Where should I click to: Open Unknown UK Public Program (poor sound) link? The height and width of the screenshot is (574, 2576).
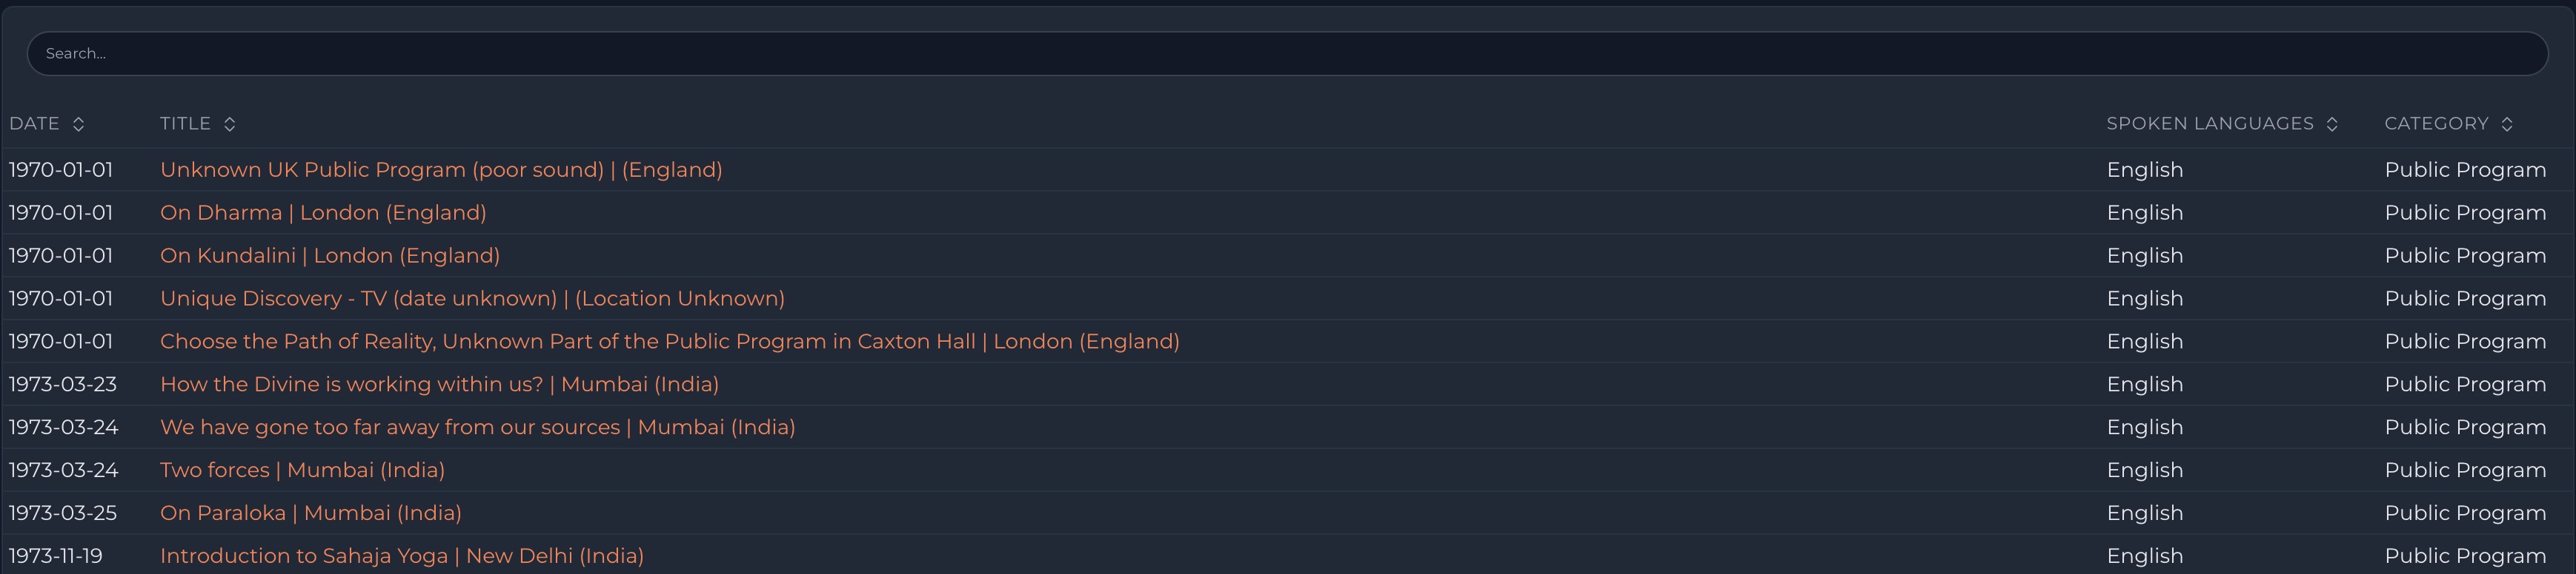pos(441,169)
